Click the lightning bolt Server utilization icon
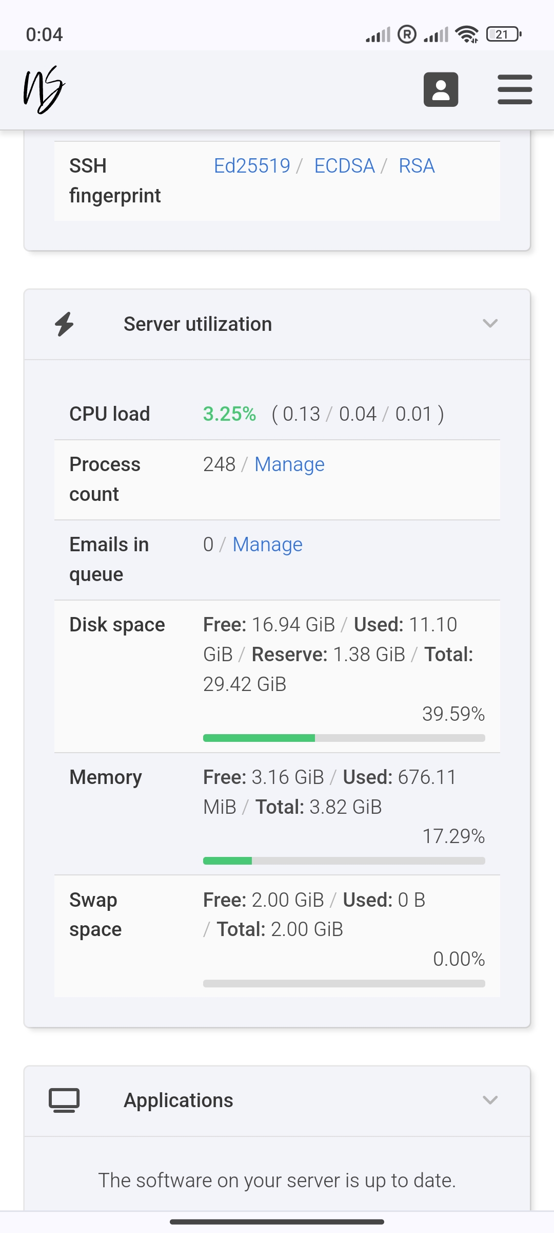Screen dimensions: 554x1233 point(65,324)
